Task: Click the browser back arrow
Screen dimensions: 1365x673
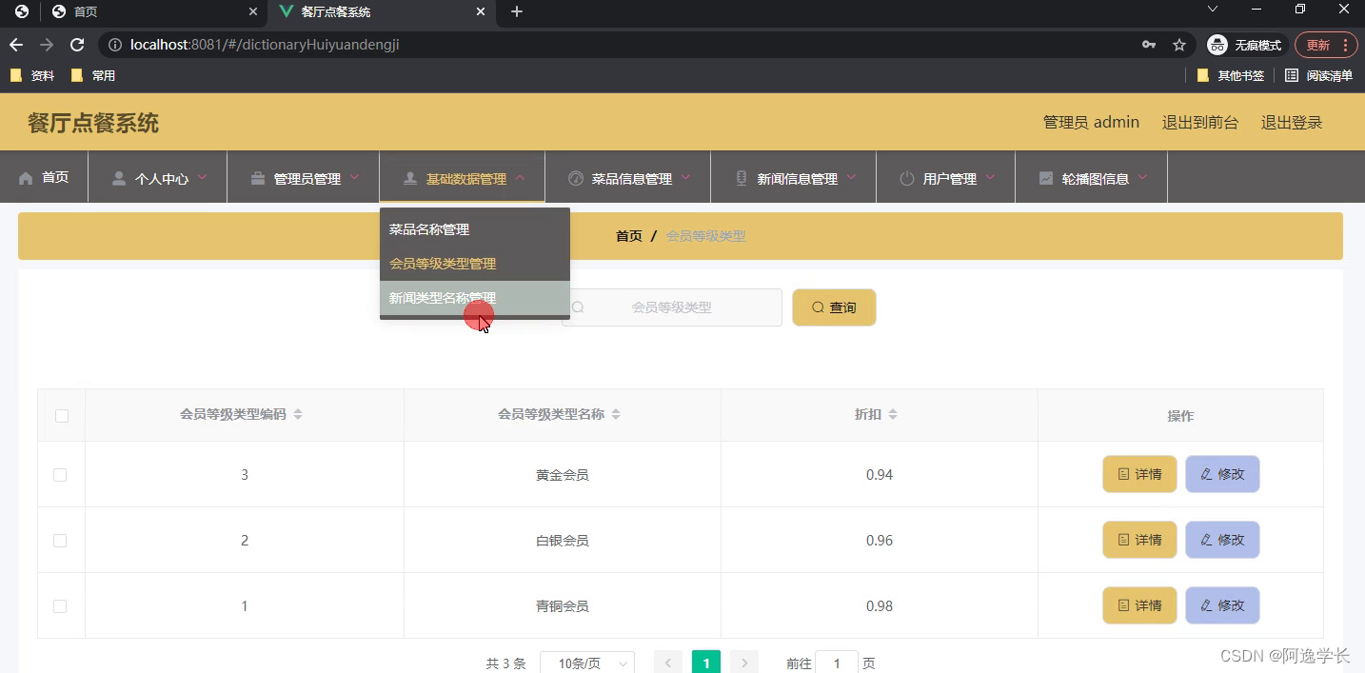Action: 16,45
